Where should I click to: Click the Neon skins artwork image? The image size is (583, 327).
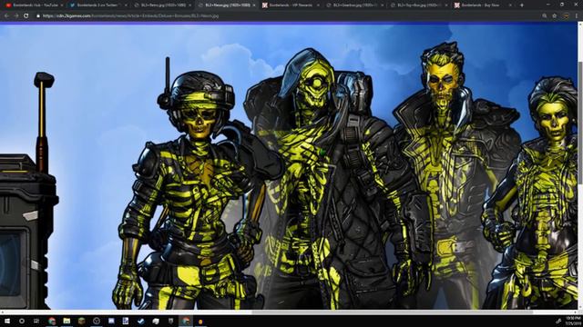[289, 166]
